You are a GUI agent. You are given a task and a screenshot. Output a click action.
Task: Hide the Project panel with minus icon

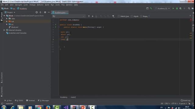(49, 12)
